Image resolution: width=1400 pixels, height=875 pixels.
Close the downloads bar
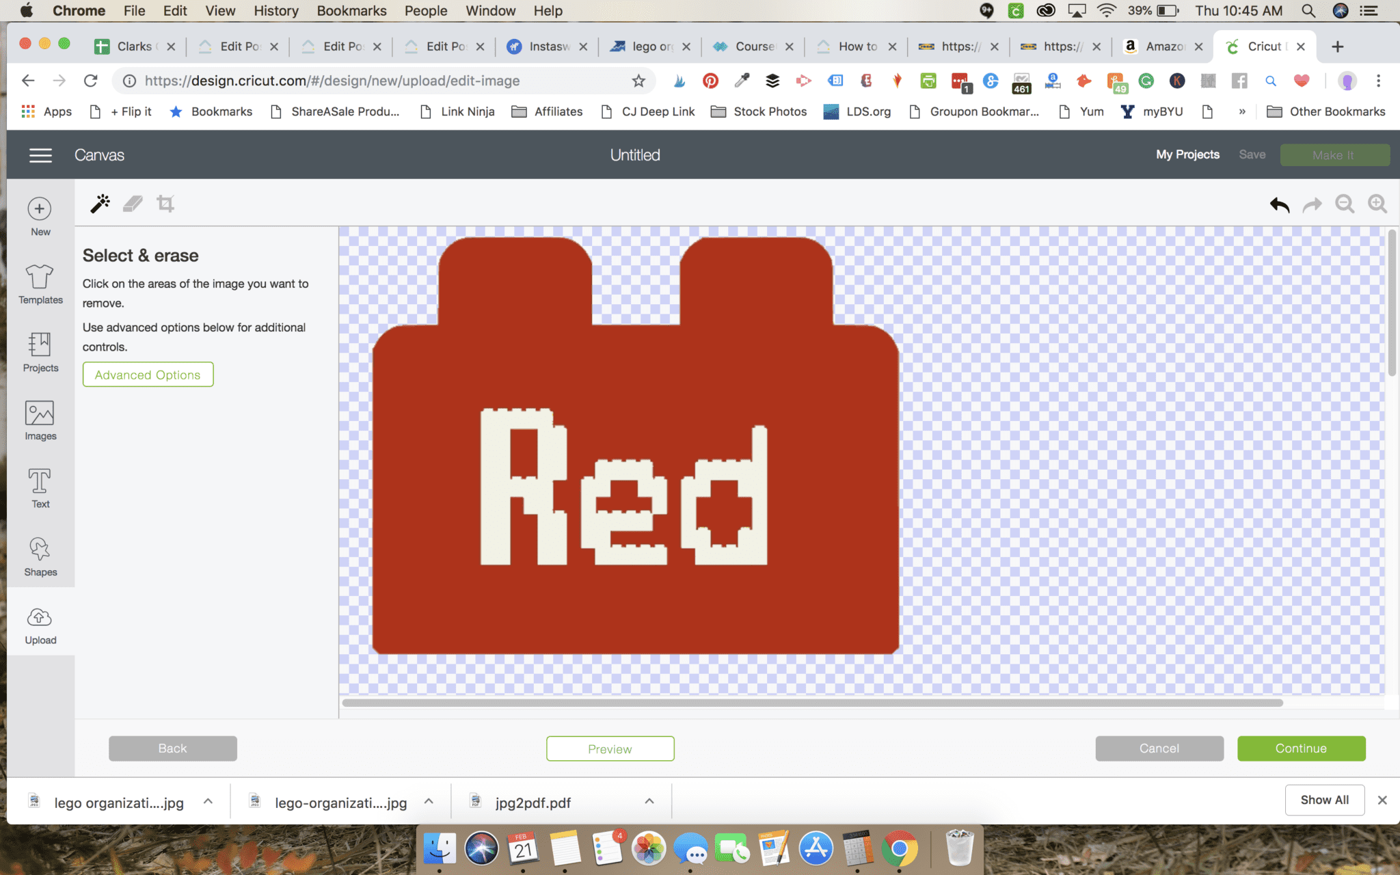pos(1382,800)
